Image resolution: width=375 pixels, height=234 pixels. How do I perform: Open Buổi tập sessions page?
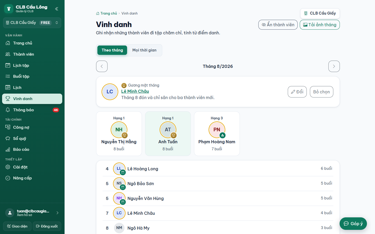pyautogui.click(x=32, y=76)
